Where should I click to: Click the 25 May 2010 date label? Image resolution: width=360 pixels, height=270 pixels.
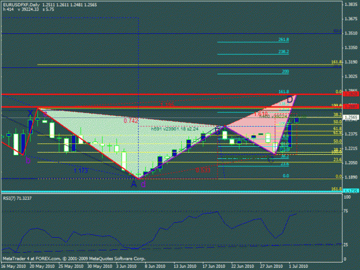coord(71,266)
